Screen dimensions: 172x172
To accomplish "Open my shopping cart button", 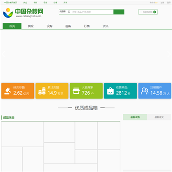I will tap(148, 12).
